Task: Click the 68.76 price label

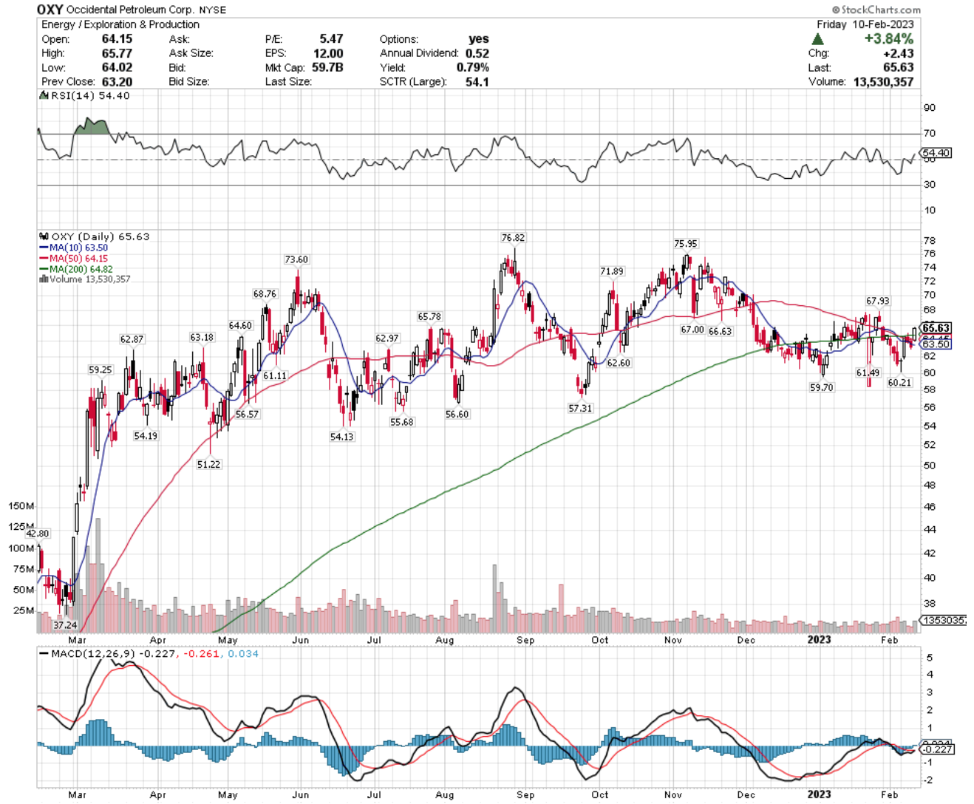Action: [265, 294]
